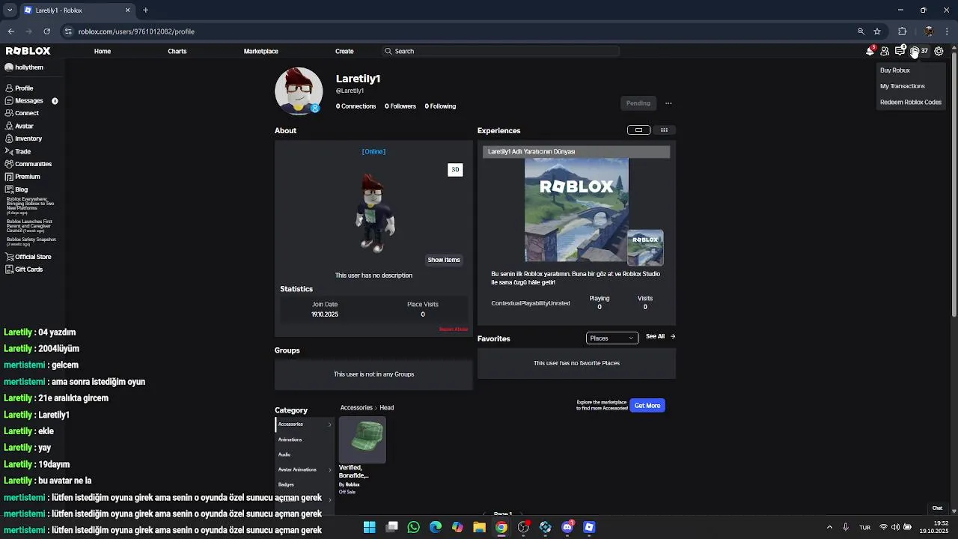Open Discord from the taskbar
The width and height of the screenshot is (958, 539).
click(567, 527)
